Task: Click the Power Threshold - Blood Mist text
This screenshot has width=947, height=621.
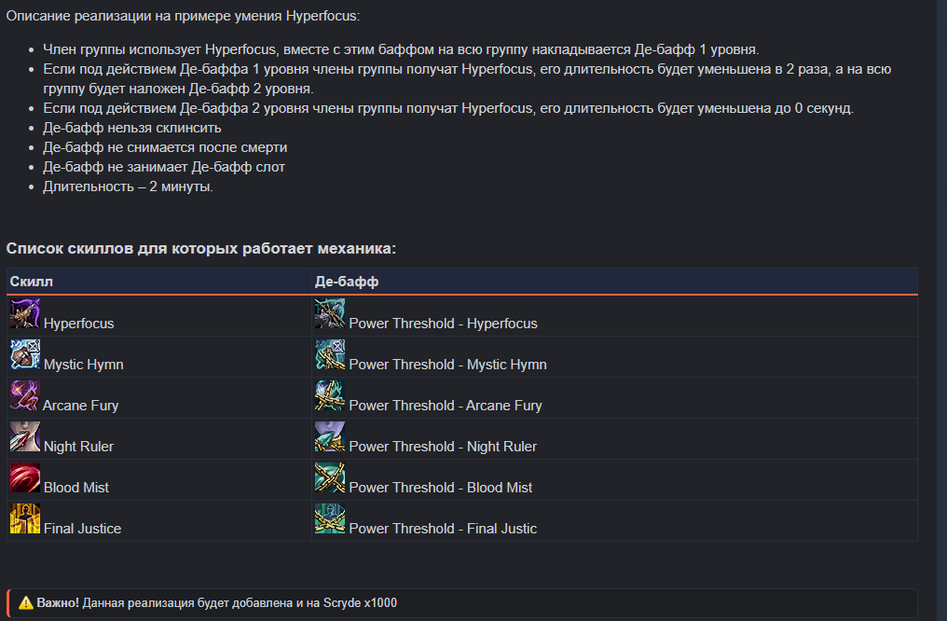Action: (440, 488)
